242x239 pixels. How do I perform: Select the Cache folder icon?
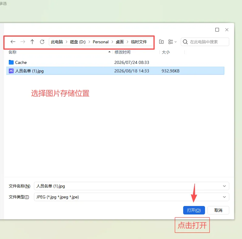[11, 62]
